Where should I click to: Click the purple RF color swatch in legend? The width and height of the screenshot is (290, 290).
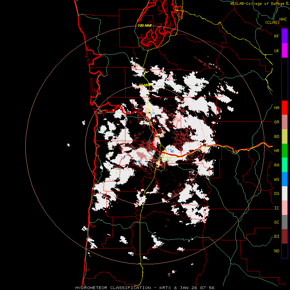coord(285,36)
